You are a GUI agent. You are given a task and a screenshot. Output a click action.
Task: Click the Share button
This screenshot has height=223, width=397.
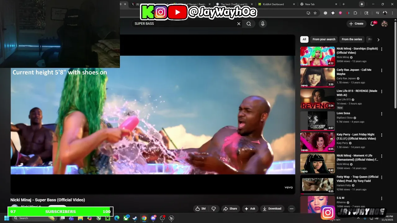pos(230,209)
